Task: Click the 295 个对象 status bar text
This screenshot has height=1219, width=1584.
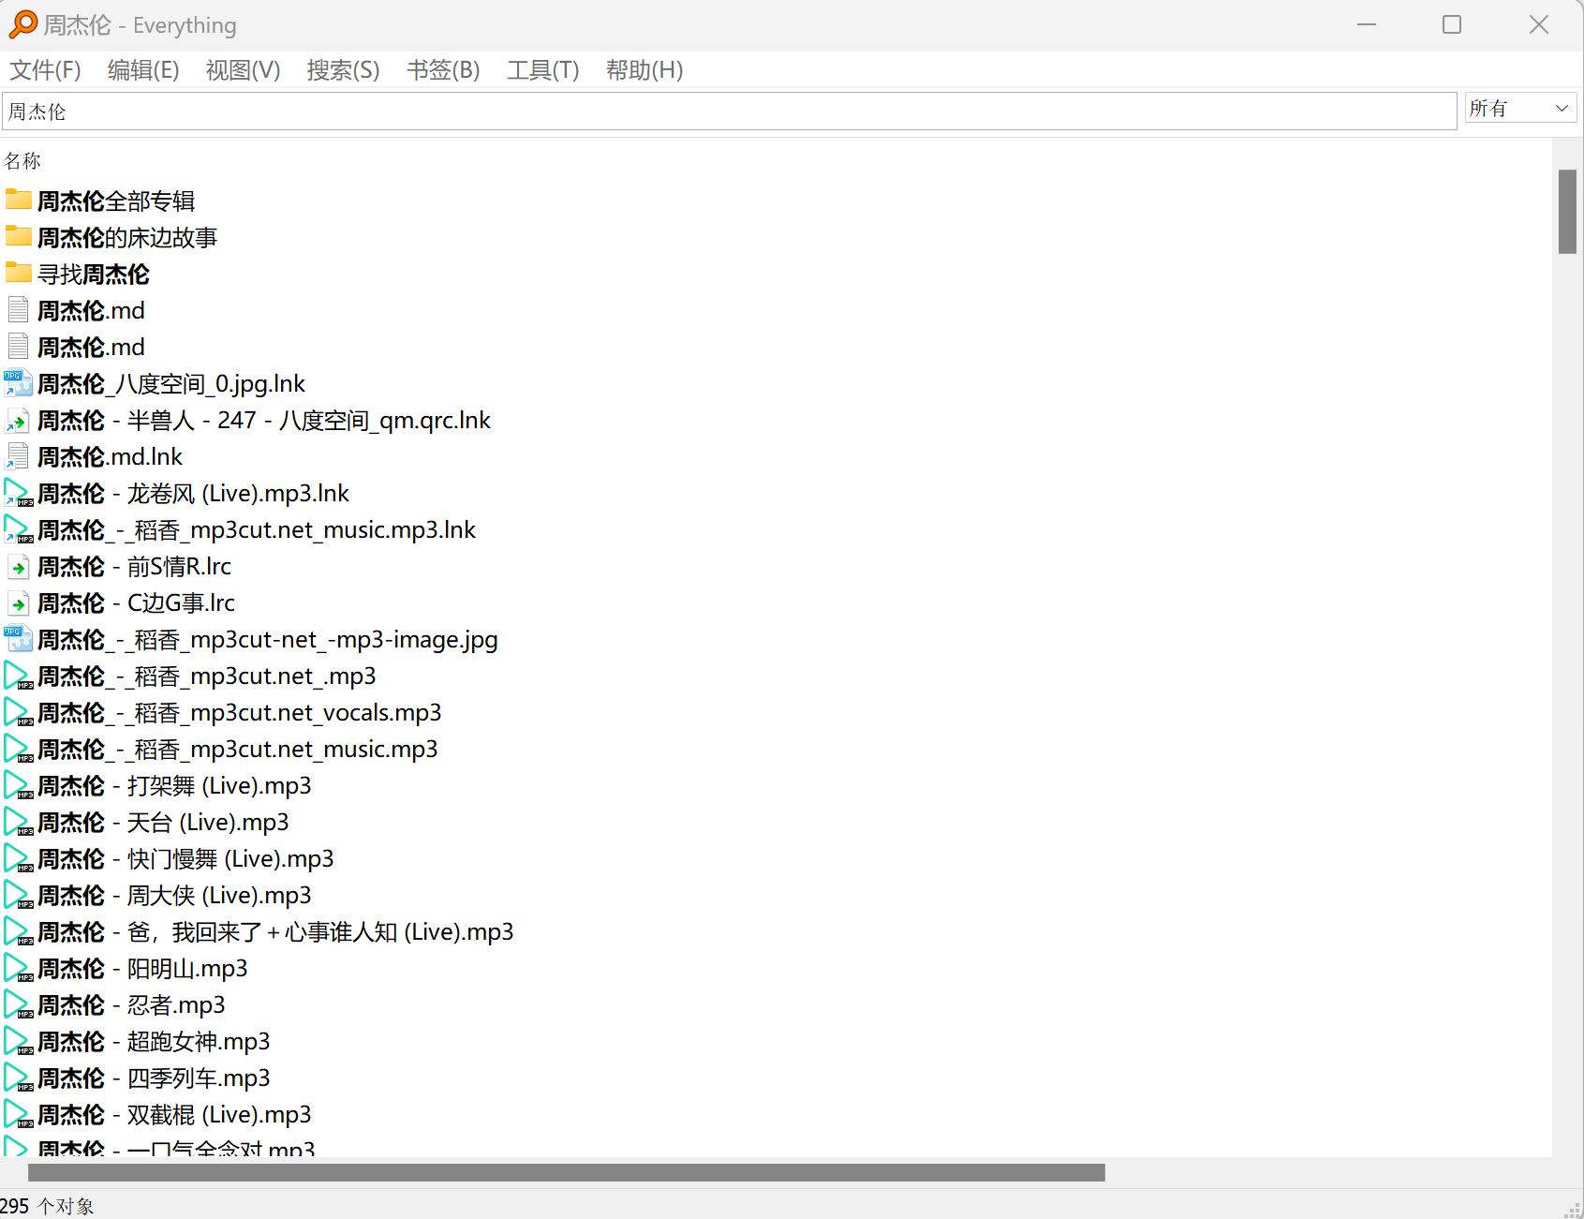Action: pyautogui.click(x=47, y=1206)
